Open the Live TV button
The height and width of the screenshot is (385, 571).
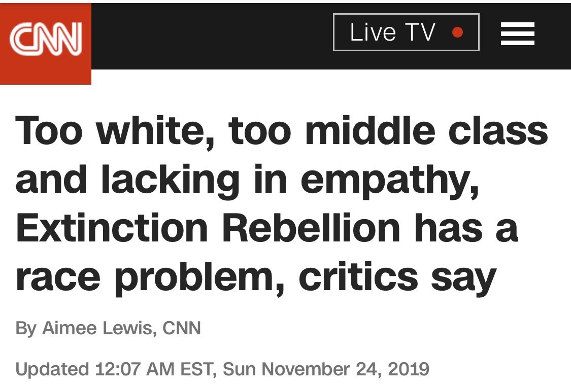pos(406,32)
